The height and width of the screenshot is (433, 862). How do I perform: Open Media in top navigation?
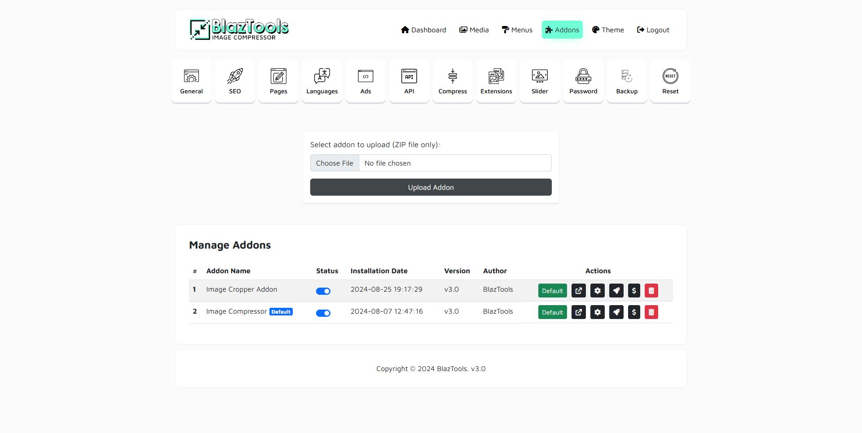click(474, 30)
